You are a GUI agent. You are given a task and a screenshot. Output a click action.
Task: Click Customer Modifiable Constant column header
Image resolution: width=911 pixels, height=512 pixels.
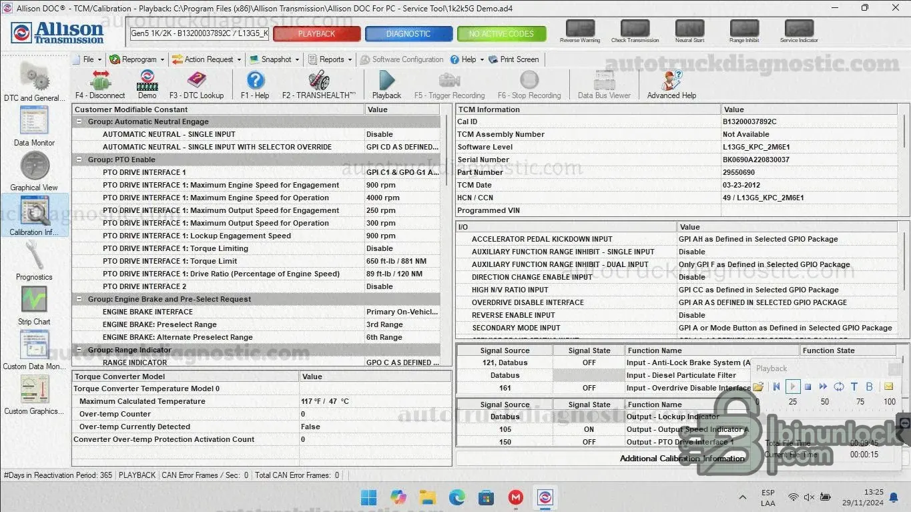tap(218, 109)
